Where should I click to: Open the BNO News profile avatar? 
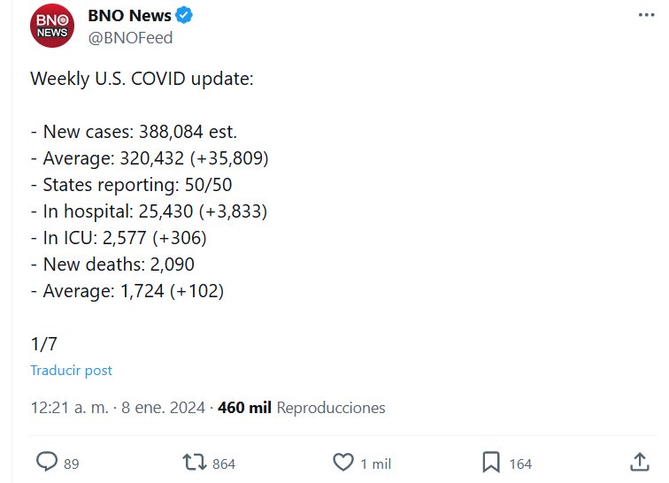[52, 26]
